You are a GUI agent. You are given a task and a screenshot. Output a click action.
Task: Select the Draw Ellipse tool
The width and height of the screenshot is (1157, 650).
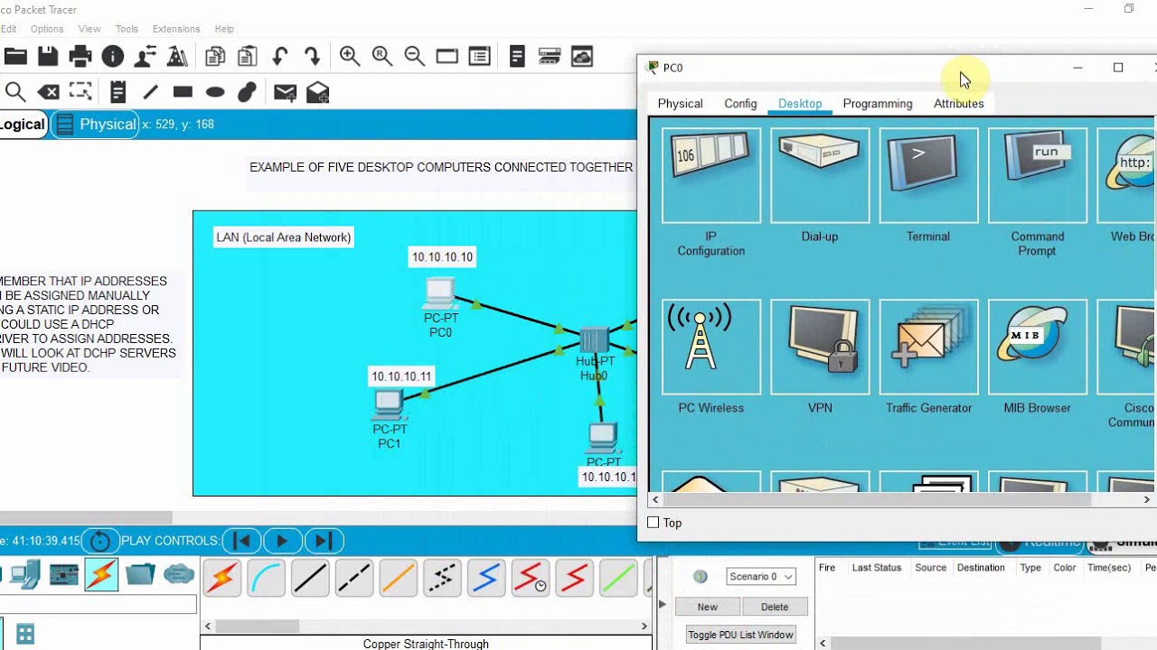[215, 92]
